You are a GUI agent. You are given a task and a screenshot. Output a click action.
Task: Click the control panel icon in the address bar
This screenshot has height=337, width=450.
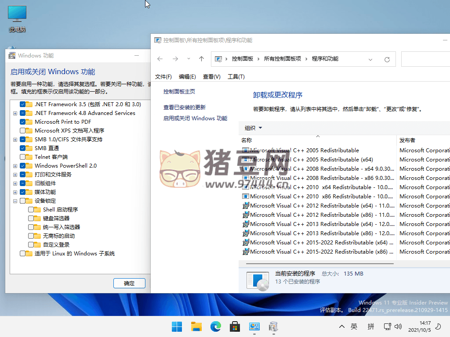218,59
